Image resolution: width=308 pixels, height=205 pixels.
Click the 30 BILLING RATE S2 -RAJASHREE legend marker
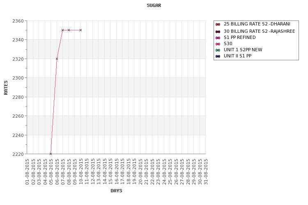[218, 32]
